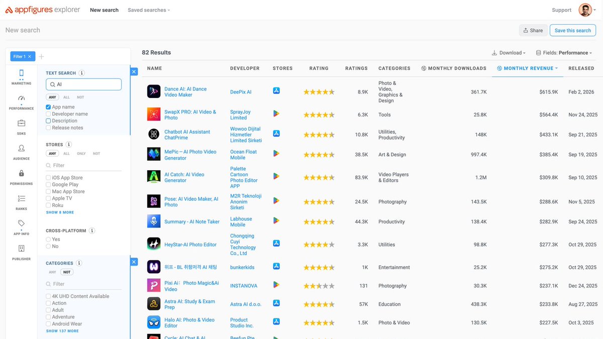Show Cross-Platform info tooltip icon
This screenshot has width=603, height=339.
point(92,231)
